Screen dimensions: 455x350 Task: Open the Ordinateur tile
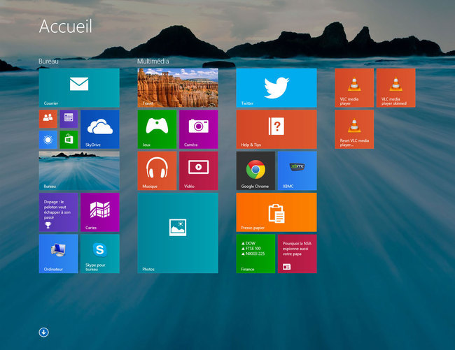(x=58, y=254)
